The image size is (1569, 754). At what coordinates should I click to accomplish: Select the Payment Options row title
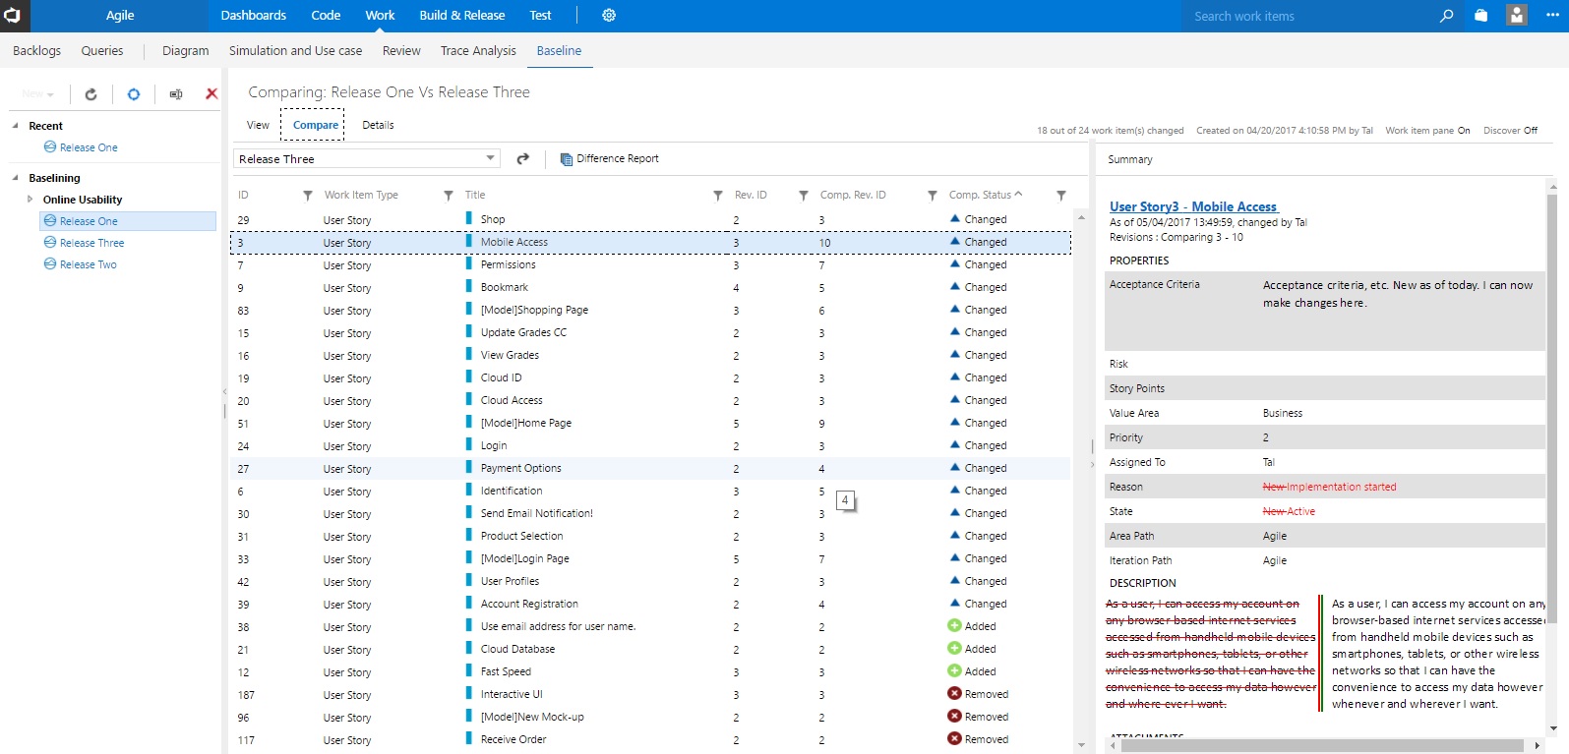[521, 468]
